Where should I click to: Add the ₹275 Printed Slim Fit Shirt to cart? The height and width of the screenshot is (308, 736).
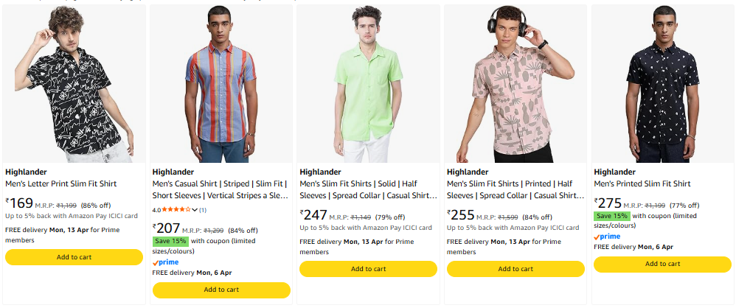click(x=662, y=264)
